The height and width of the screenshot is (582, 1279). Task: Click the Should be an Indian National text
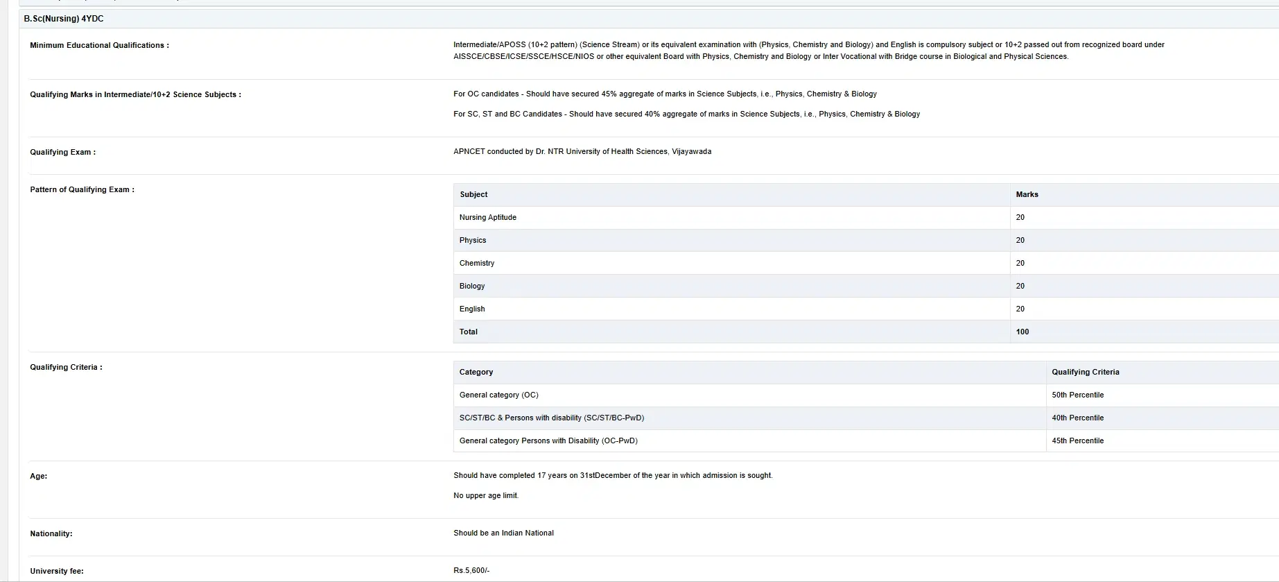pyautogui.click(x=503, y=533)
